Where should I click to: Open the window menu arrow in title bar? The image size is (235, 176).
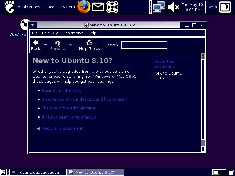coord(33,25)
